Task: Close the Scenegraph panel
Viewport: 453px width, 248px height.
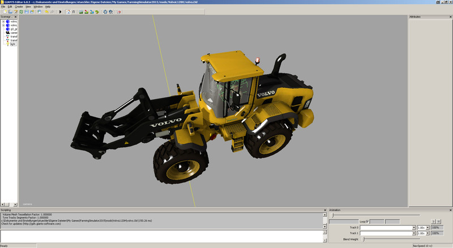Action: tap(16, 17)
